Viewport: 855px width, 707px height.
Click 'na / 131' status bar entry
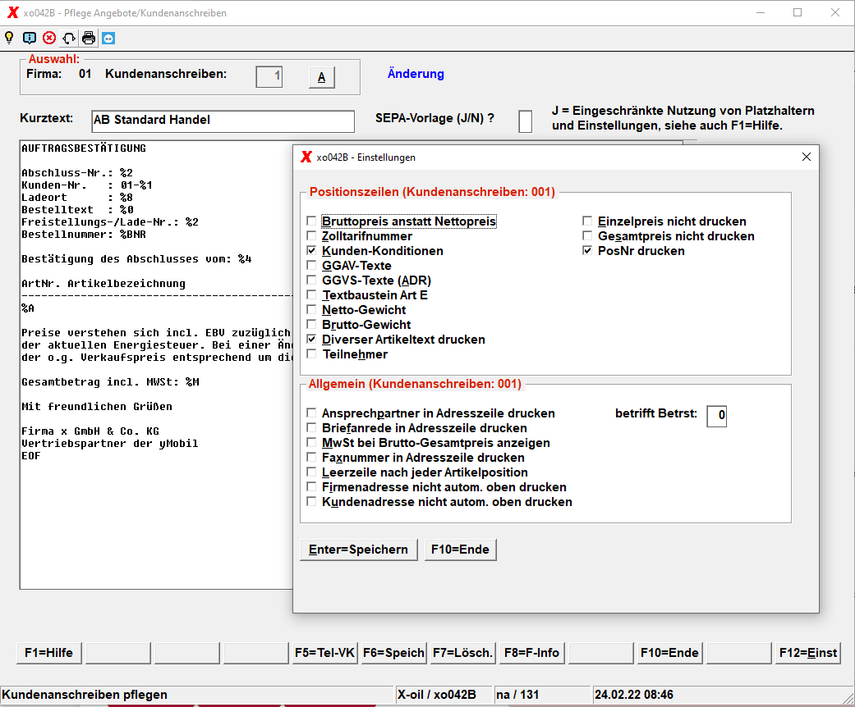[x=517, y=695]
